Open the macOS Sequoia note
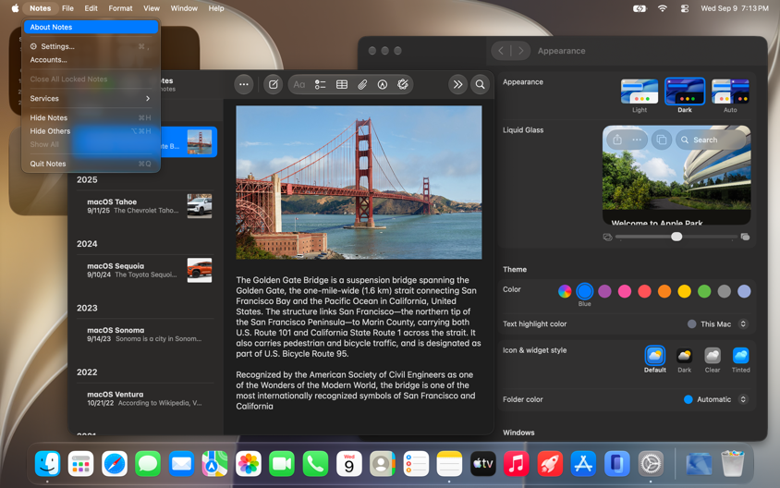780x488 pixels. tap(145, 270)
